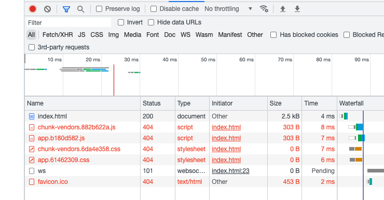Open network conditions wifi gear icon

(264, 9)
